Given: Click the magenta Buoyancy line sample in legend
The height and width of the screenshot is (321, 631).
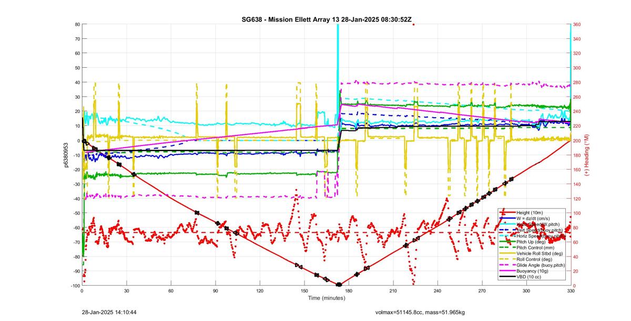Looking at the screenshot, I should click(x=507, y=271).
